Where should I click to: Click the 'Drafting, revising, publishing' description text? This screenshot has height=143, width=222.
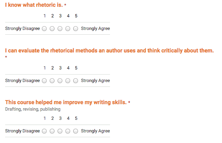33,109
